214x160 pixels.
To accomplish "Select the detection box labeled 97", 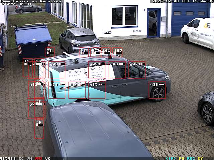I will tap(95, 52).
